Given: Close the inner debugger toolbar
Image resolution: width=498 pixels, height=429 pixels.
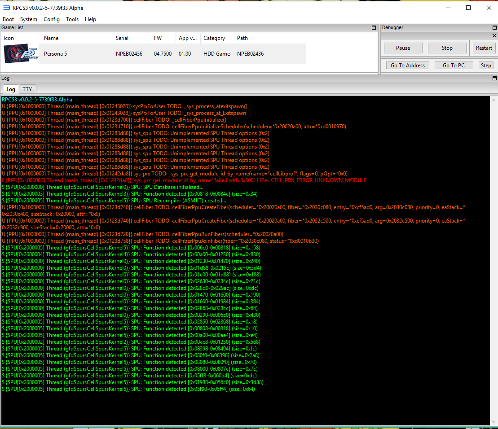Looking at the screenshot, I should [494, 36].
